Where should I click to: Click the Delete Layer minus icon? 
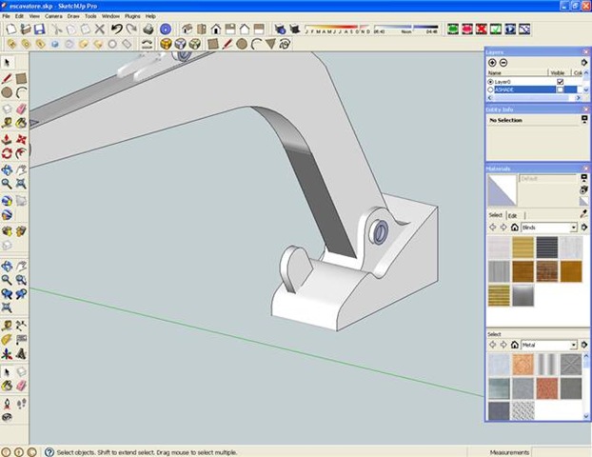point(503,62)
